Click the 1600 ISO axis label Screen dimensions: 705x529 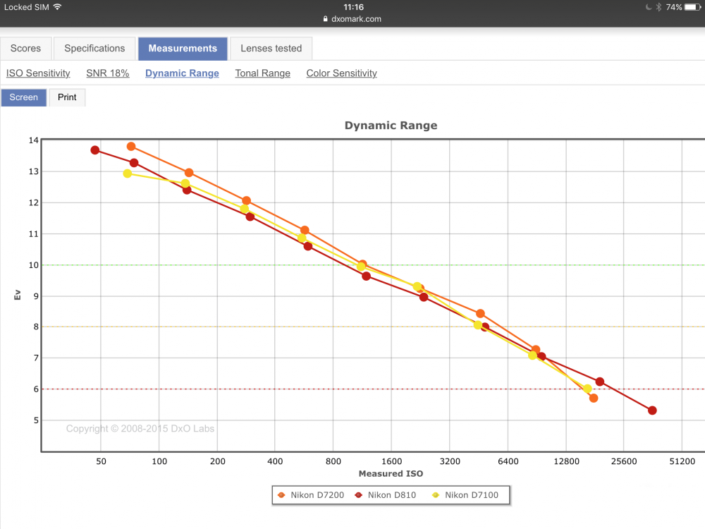tap(391, 461)
